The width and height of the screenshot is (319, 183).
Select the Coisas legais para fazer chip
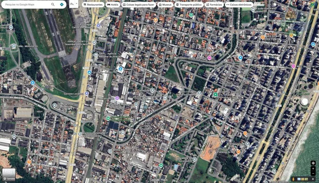[138, 5]
